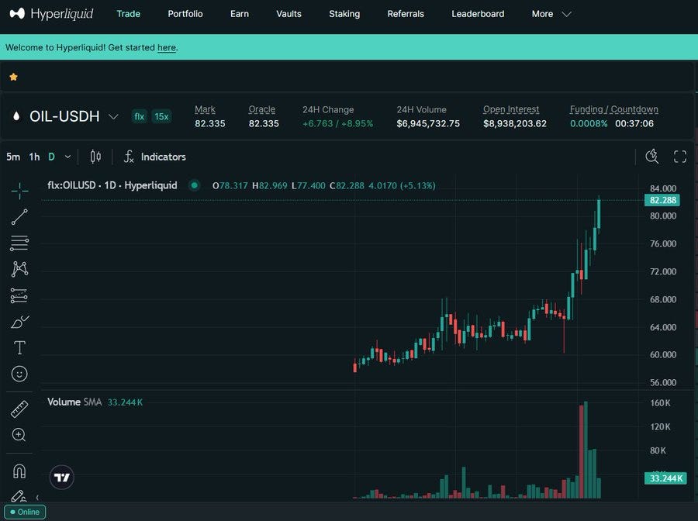Image resolution: width=698 pixels, height=521 pixels.
Task: Switch chart to the 5m timeframe
Action: coord(13,157)
